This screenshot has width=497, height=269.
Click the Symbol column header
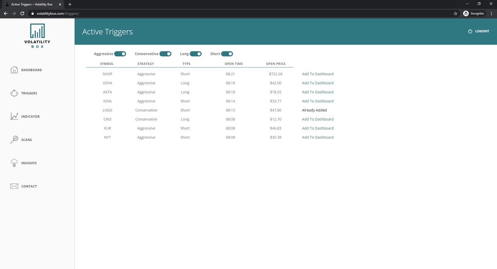(107, 64)
